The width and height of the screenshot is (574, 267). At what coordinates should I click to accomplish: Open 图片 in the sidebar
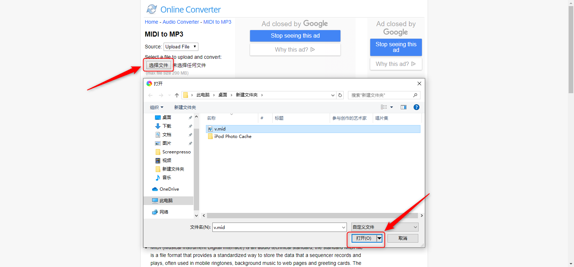click(167, 143)
